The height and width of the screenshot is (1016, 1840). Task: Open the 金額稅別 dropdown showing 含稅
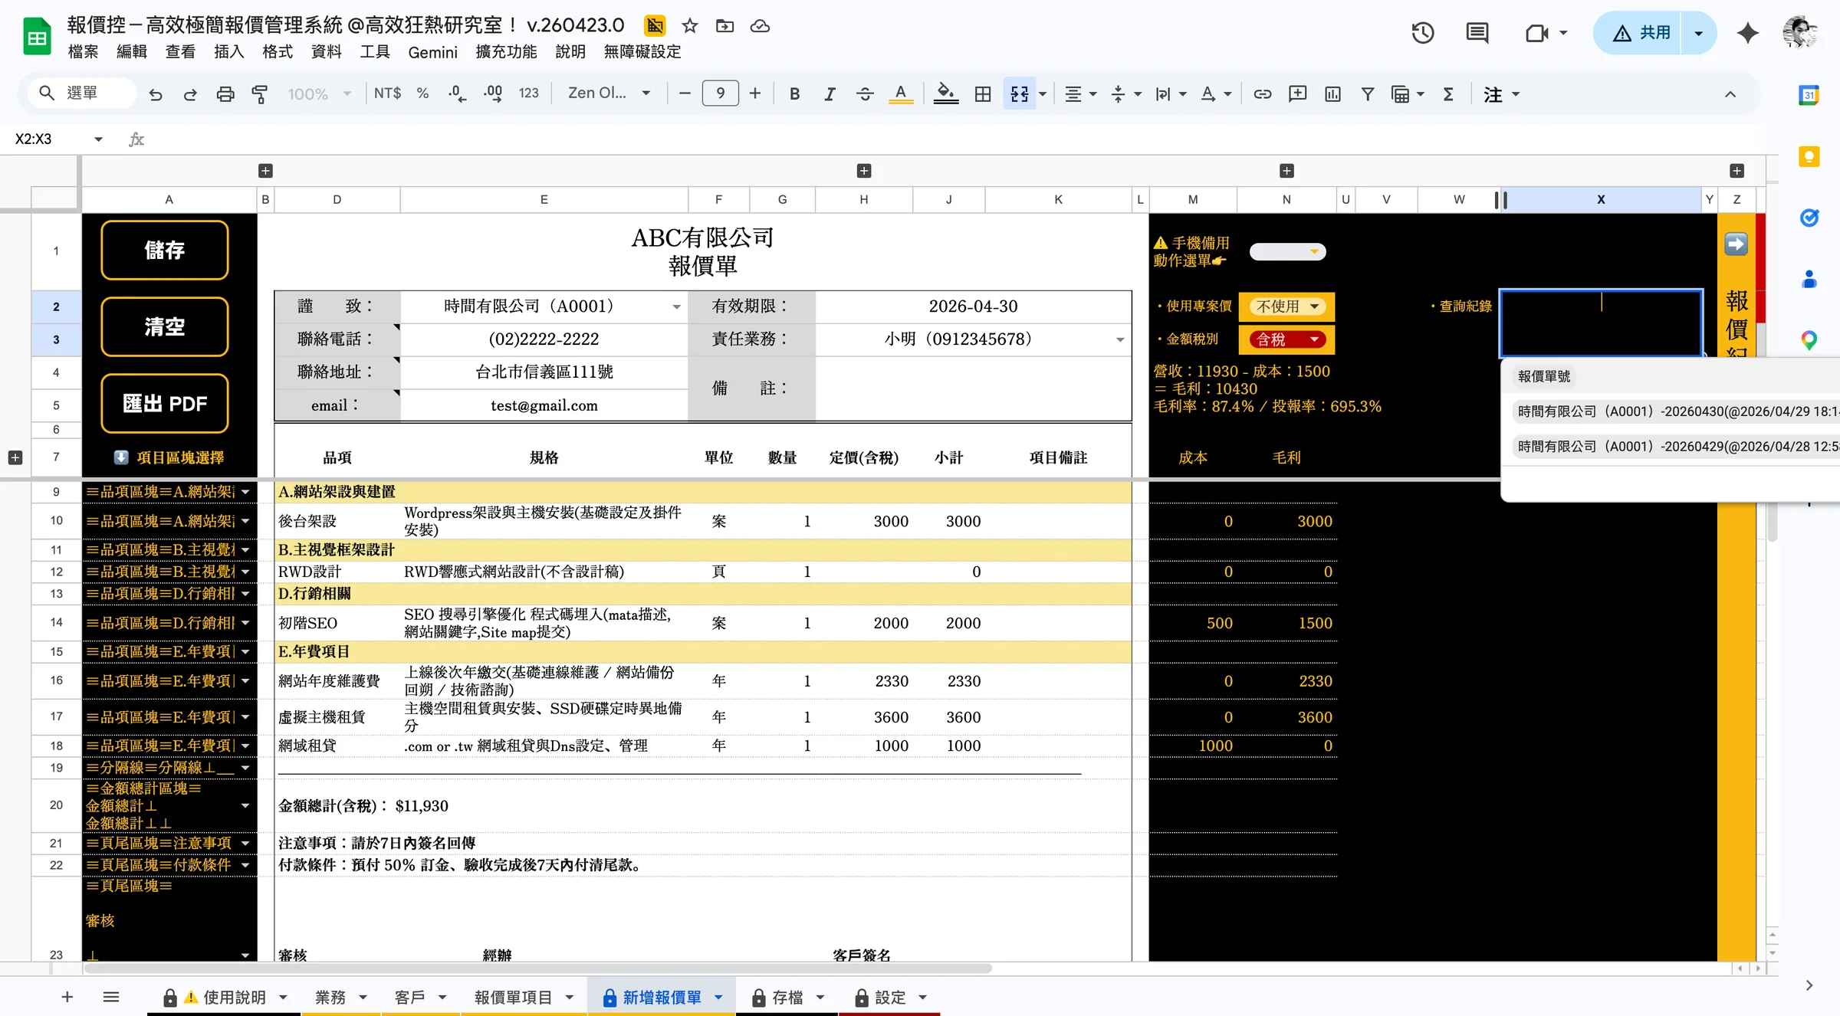(x=1287, y=339)
